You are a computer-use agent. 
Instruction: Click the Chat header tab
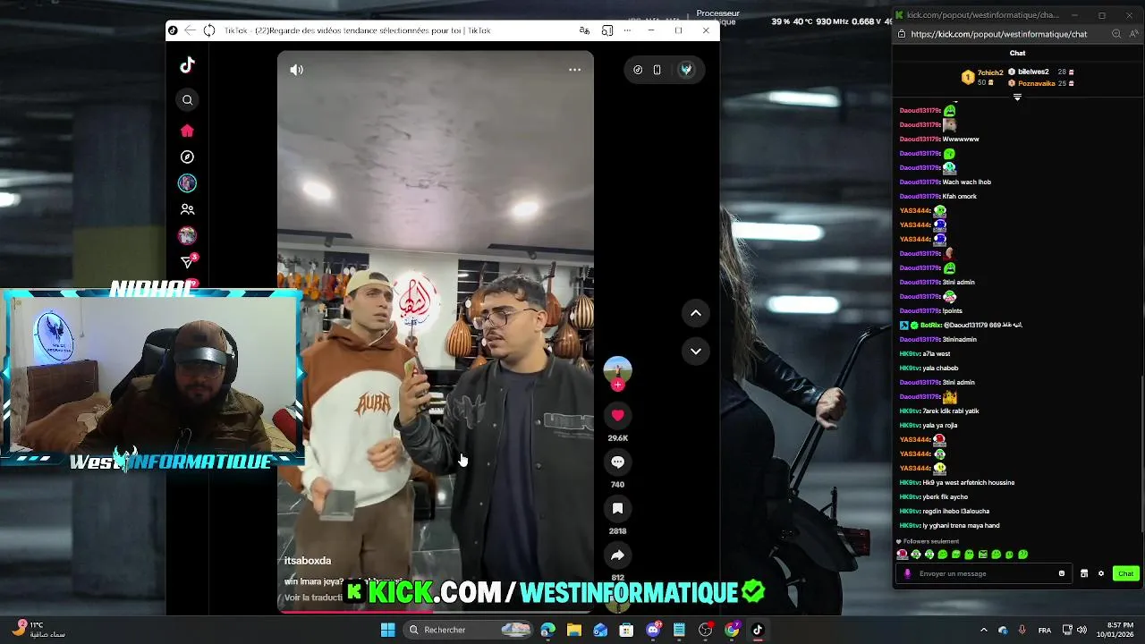tap(1017, 53)
